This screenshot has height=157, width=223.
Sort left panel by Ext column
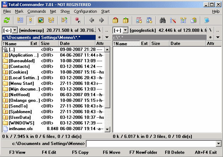click(34, 43)
